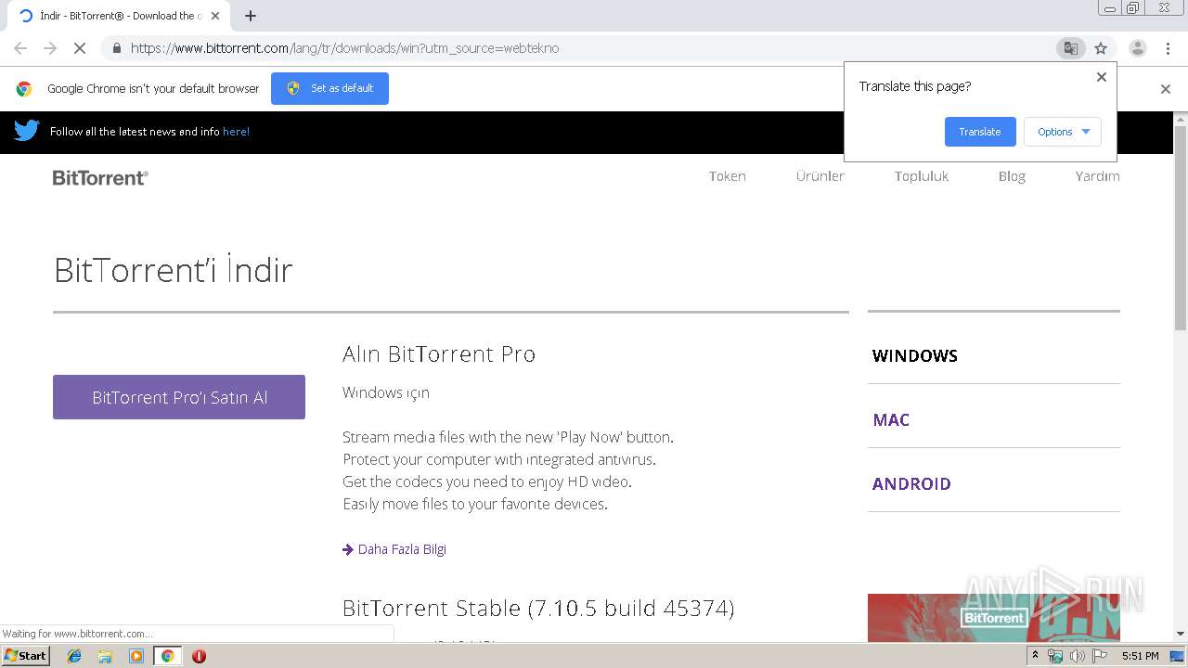Click the volume speaker tray icon
The image size is (1188, 668).
(1078, 656)
